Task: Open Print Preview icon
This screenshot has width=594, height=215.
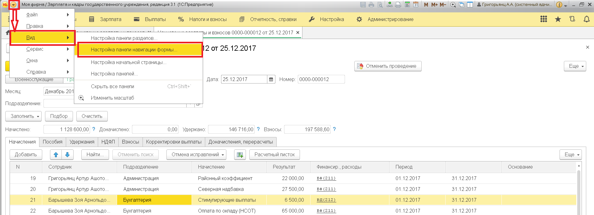Action: click(x=380, y=5)
